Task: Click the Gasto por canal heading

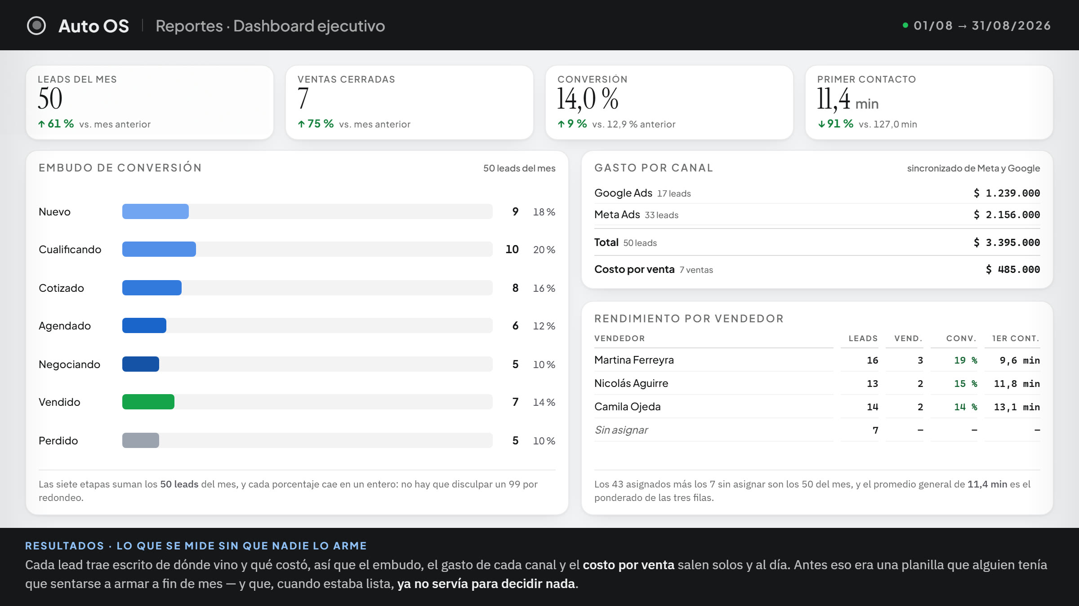Action: coord(654,168)
